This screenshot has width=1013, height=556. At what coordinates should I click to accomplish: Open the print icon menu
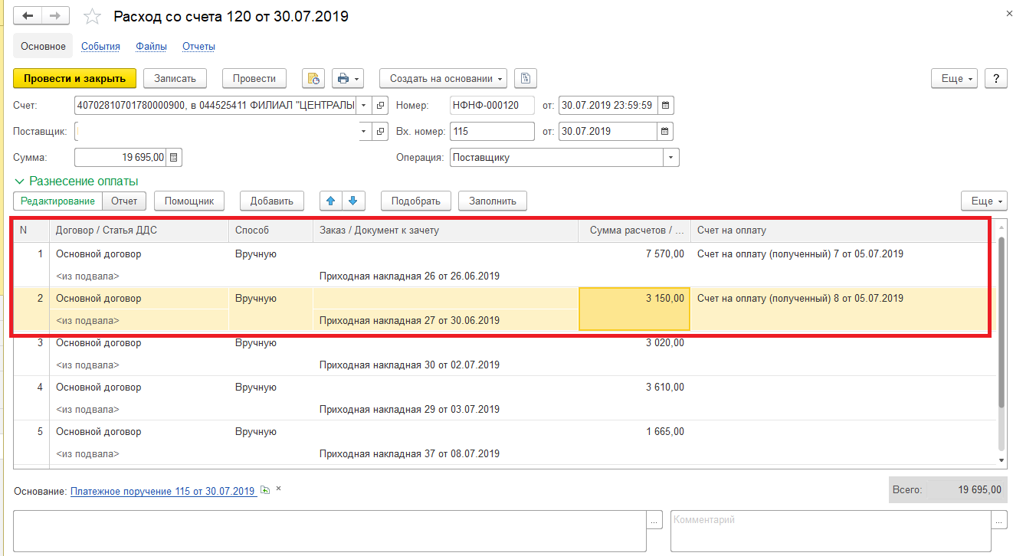(x=349, y=78)
